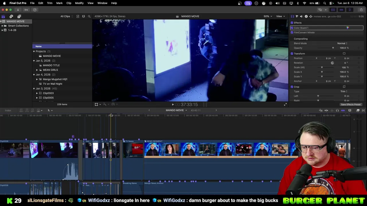The image size is (367, 206).
Task: Uncheck the Color Board 1 effect
Action: tap(292, 28)
